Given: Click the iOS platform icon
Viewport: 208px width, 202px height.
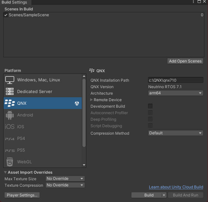Looking at the screenshot, I should tap(9, 127).
